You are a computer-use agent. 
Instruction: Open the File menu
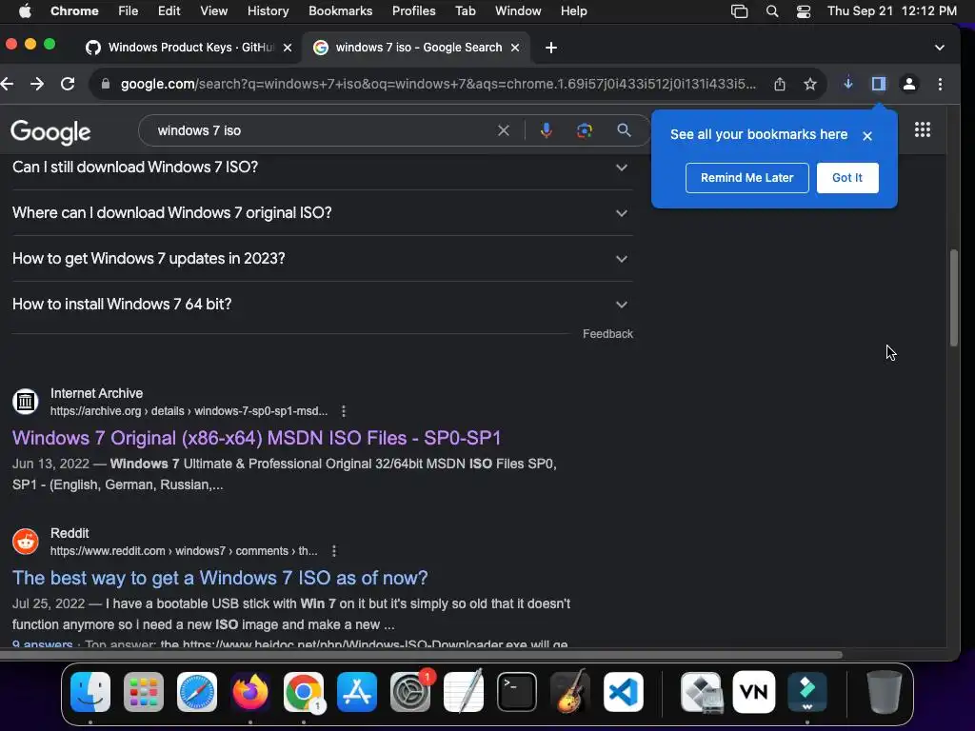click(x=129, y=11)
